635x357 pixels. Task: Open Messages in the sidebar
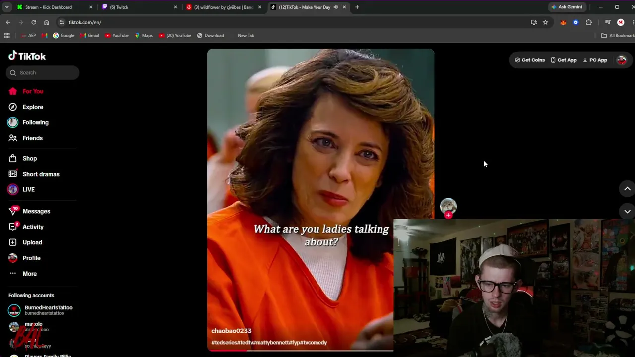click(x=36, y=211)
